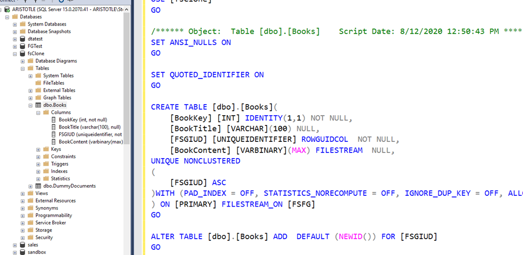Click the BookContent column icon
This screenshot has width=523, height=255.
click(54, 142)
